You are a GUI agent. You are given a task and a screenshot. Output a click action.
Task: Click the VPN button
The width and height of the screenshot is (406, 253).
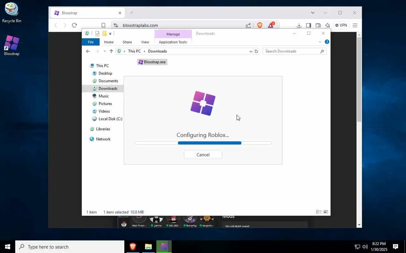coord(341,25)
